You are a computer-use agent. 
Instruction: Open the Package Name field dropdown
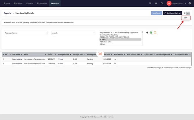[x=26, y=33]
